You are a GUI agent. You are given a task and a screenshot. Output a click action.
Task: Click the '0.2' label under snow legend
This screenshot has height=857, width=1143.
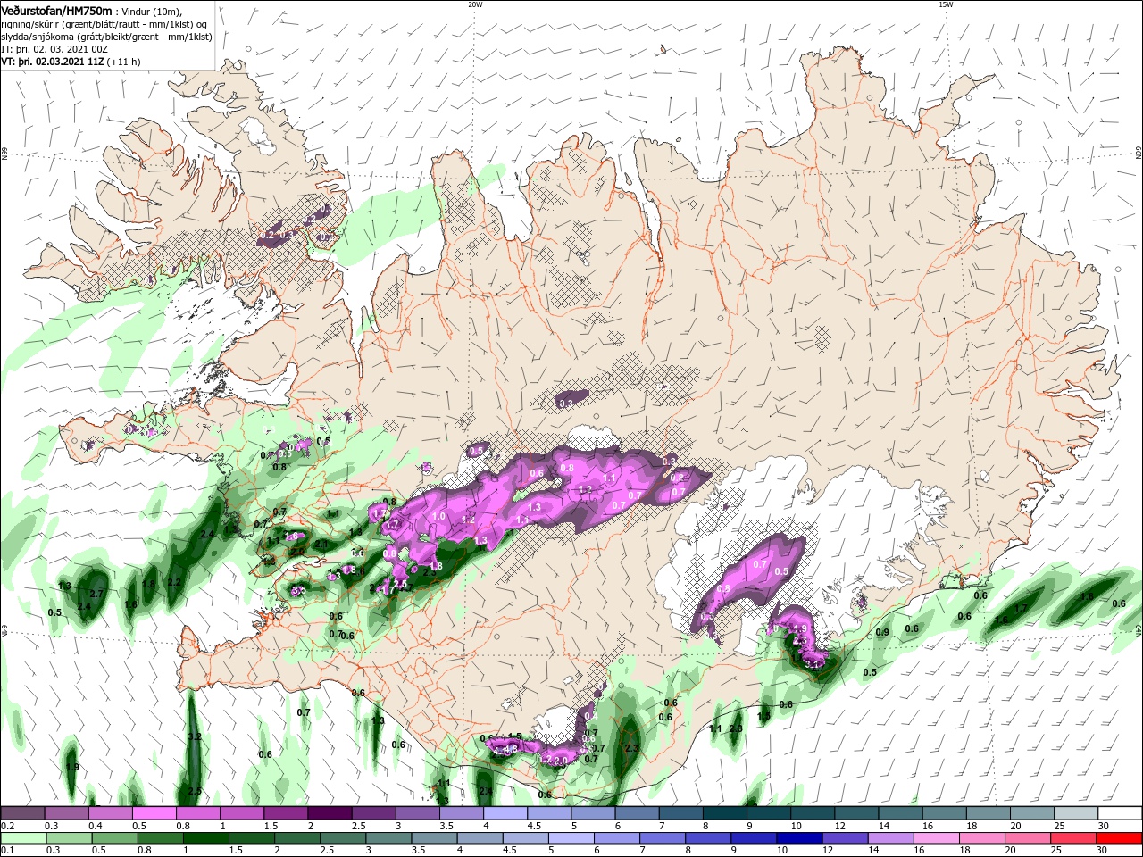click(6, 826)
